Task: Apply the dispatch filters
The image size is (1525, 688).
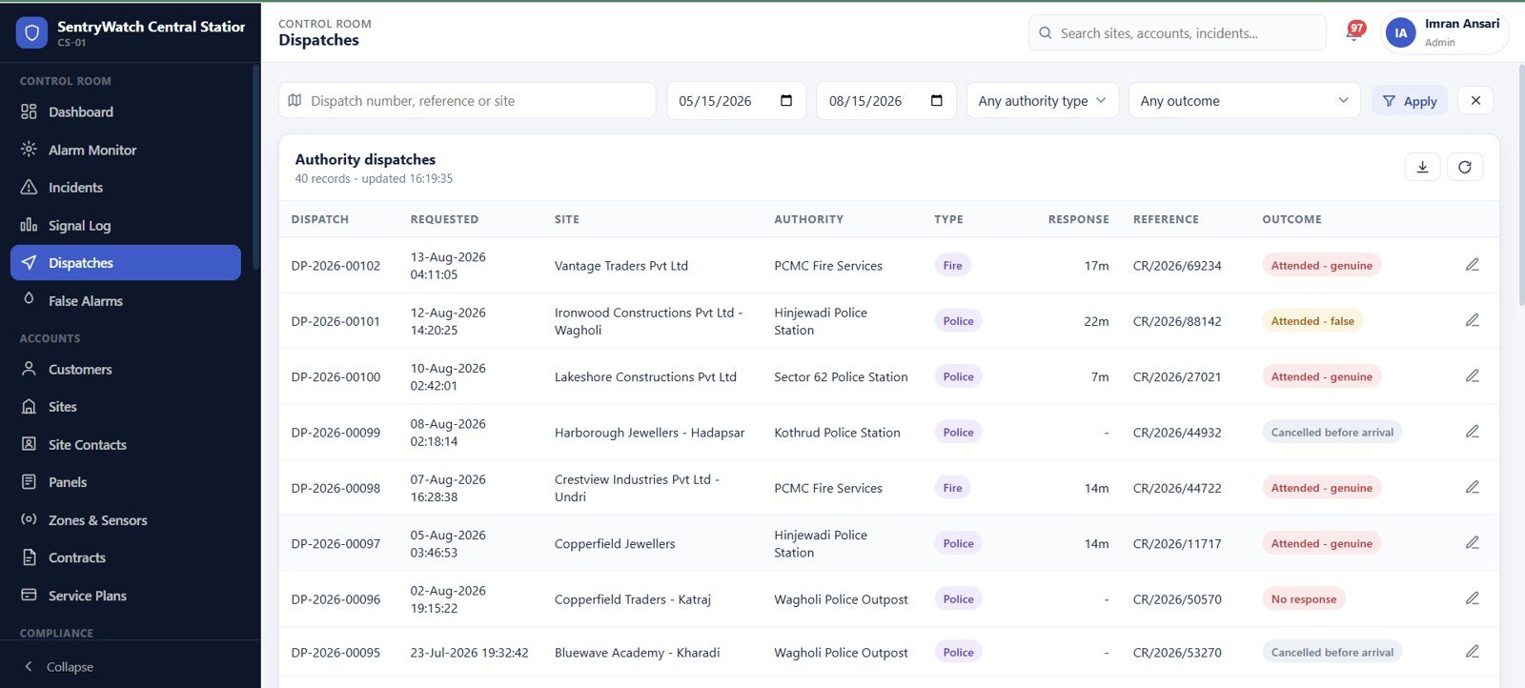Action: (1410, 100)
